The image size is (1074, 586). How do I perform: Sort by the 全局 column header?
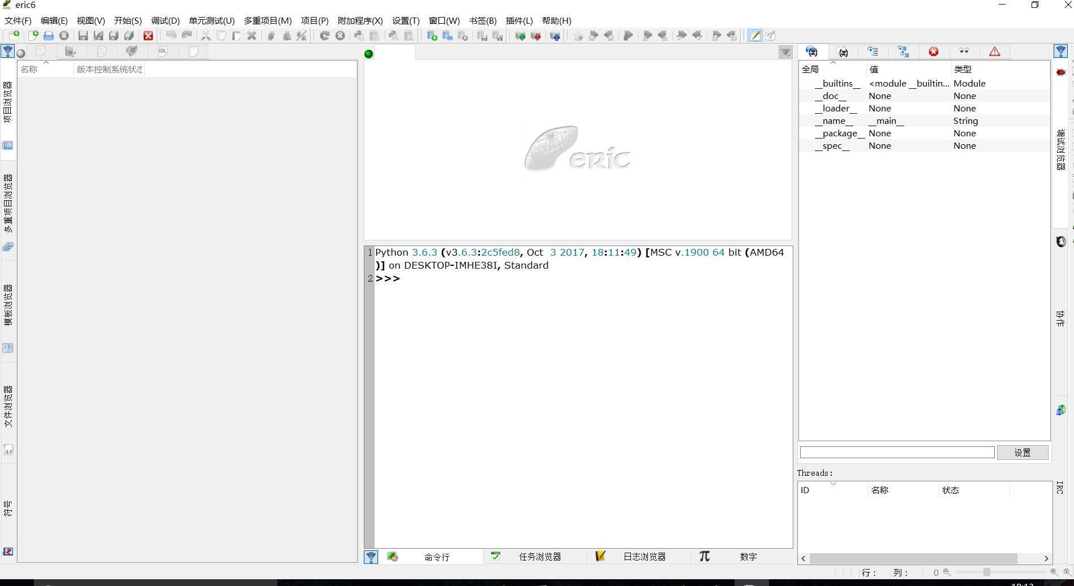tap(832, 69)
